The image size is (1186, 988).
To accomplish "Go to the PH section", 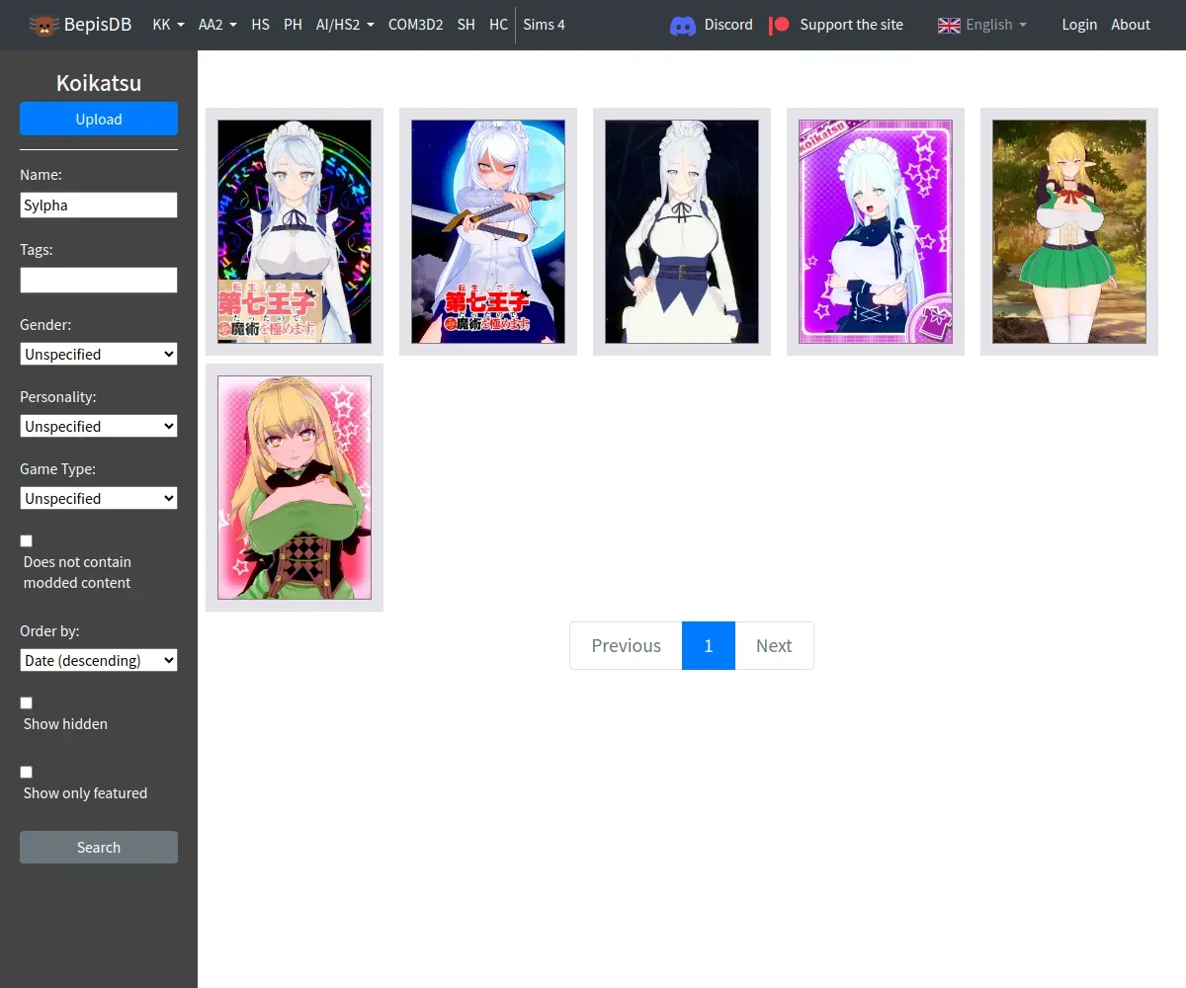I will 293,25.
